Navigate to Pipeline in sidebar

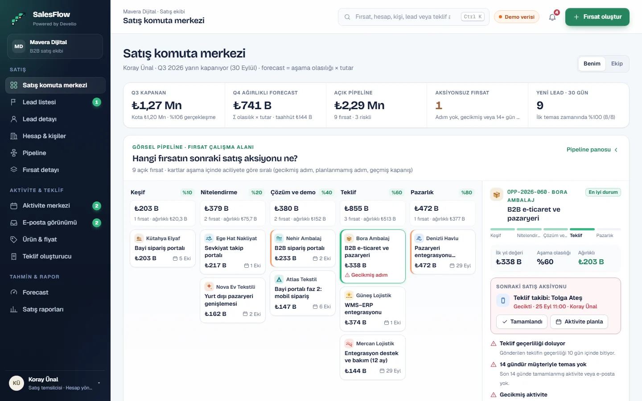(55, 153)
